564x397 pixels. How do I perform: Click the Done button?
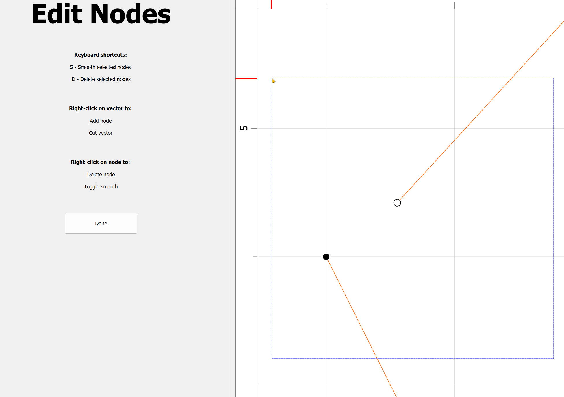coord(101,223)
